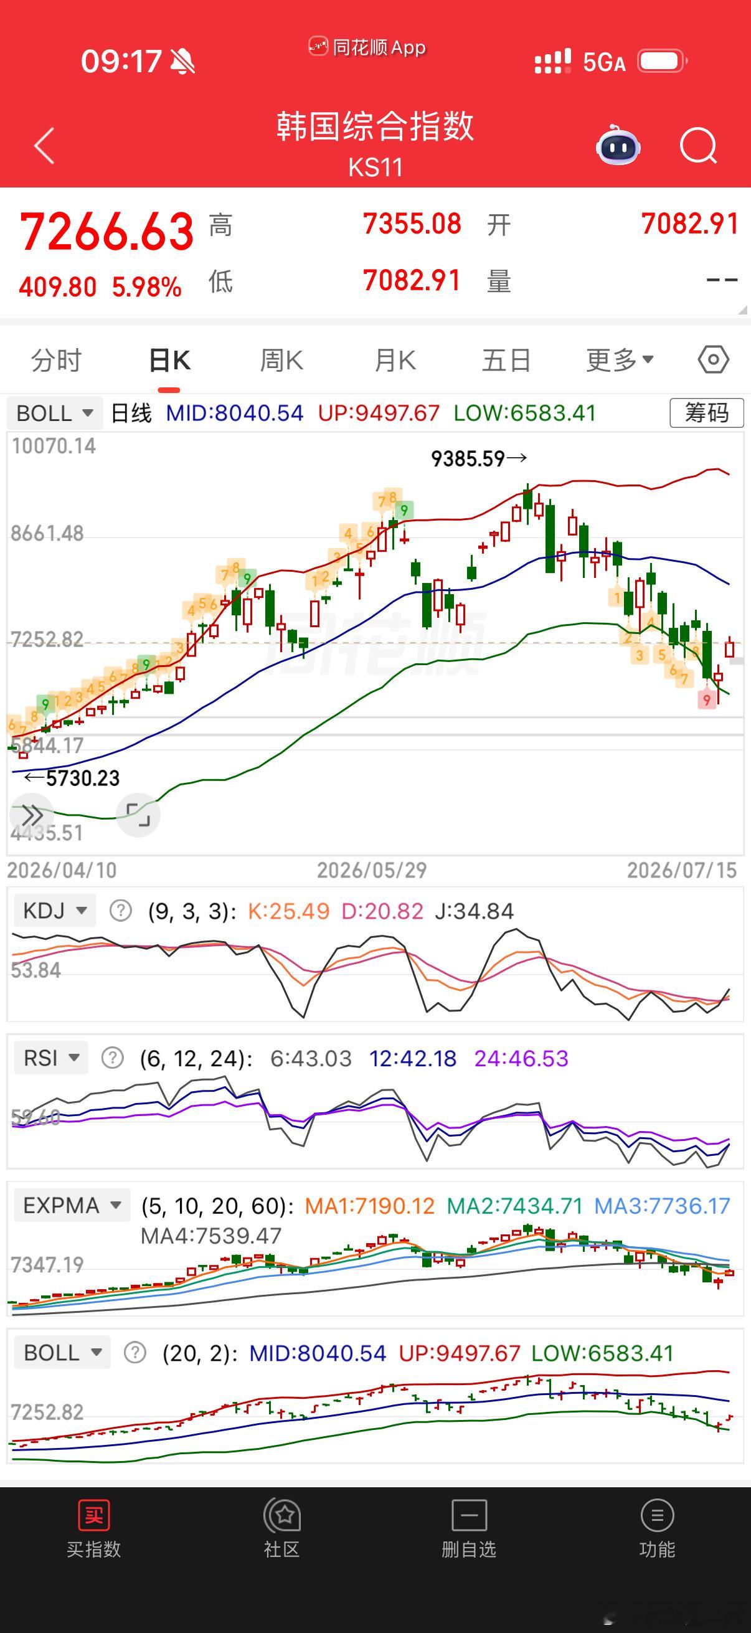Tap the K:25.49 value
This screenshot has height=1633, width=751.
(289, 911)
